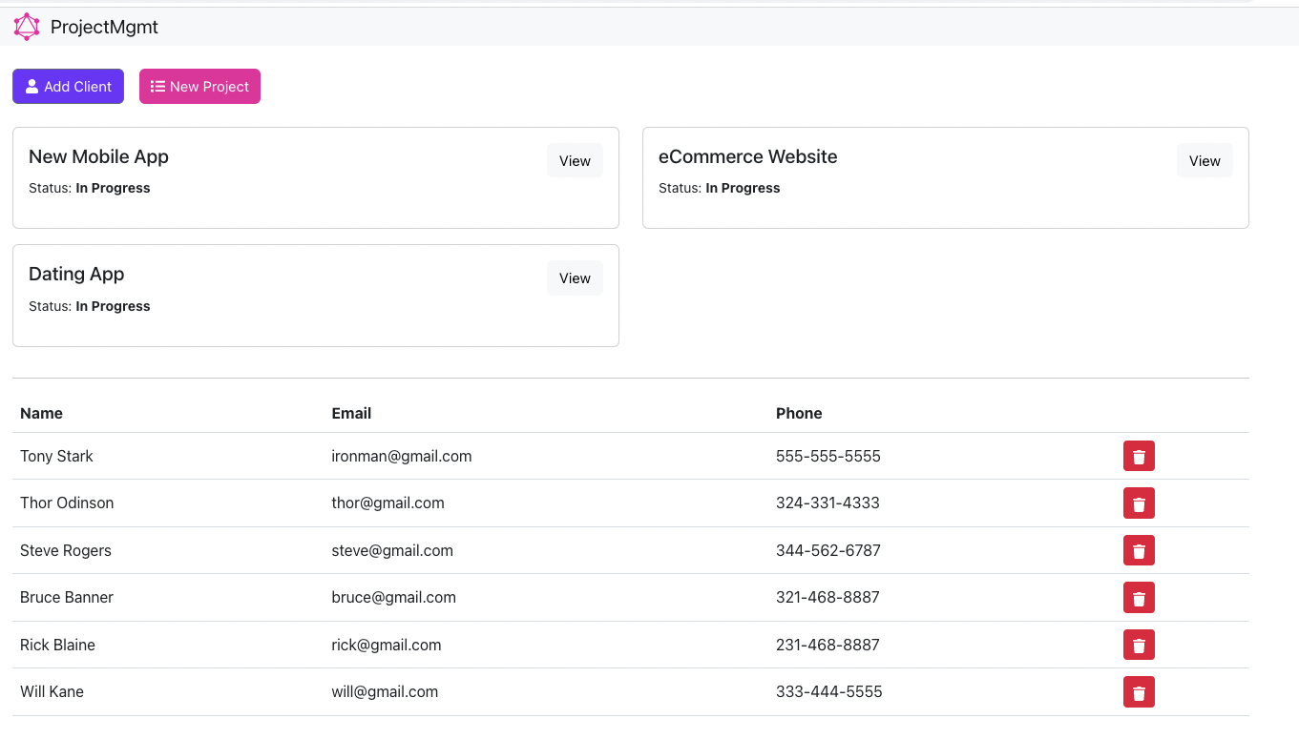This screenshot has width=1299, height=739.
Task: Delete the Will Kane client with trash icon
Action: point(1138,691)
